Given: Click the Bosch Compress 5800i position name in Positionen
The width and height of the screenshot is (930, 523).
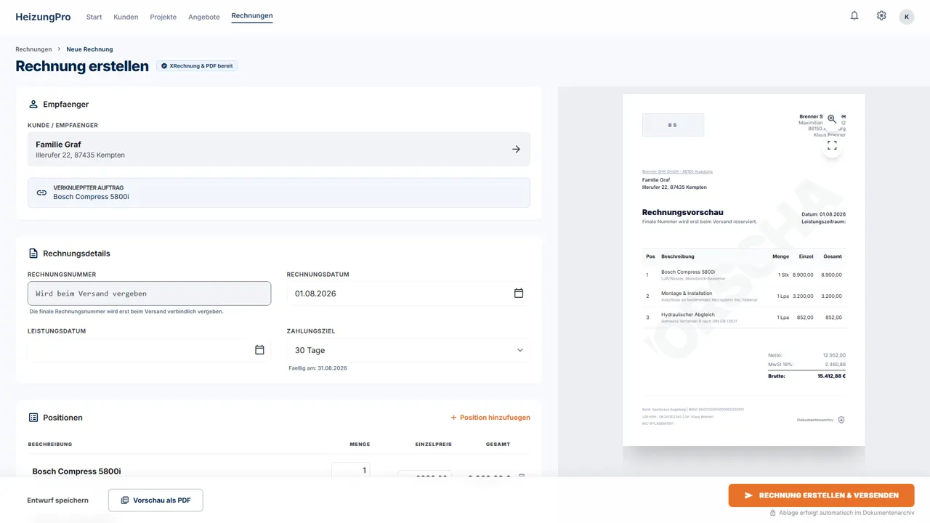Looking at the screenshot, I should (76, 471).
